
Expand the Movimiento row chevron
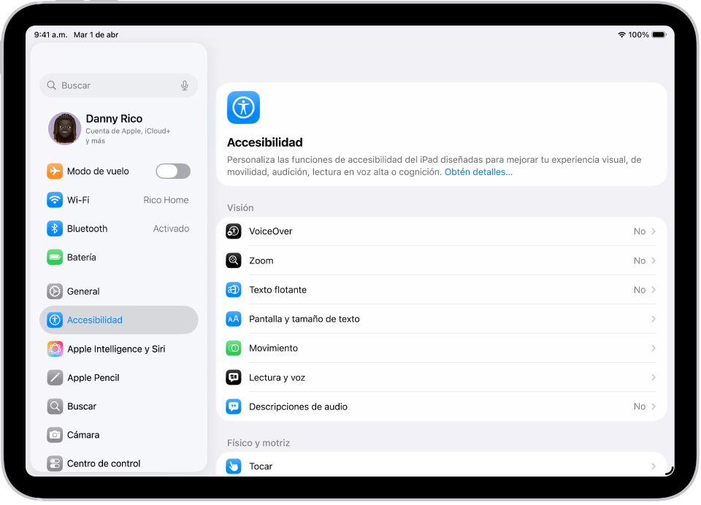click(652, 348)
